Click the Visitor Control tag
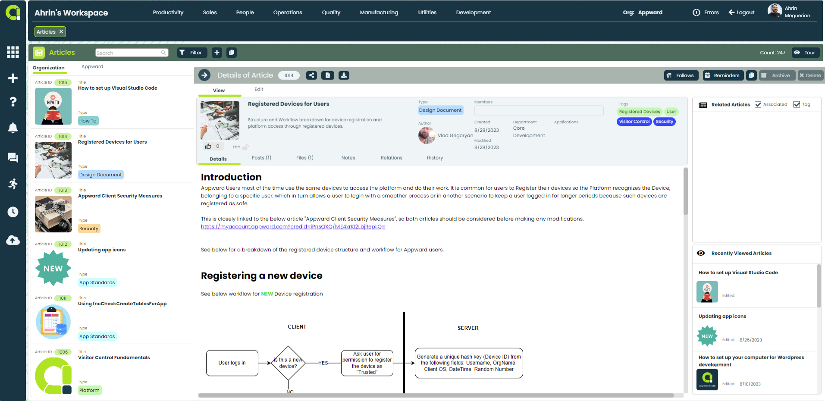825x401 pixels. tap(634, 122)
